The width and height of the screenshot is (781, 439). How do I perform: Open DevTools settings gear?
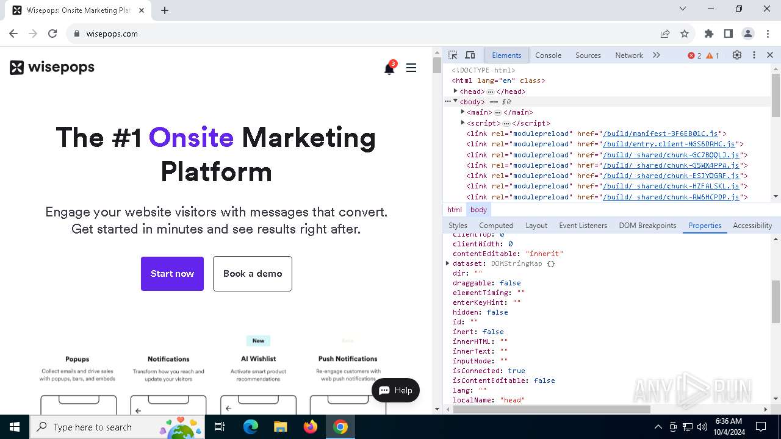(737, 55)
